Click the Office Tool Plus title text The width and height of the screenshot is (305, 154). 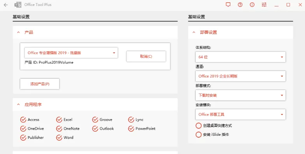click(38, 5)
